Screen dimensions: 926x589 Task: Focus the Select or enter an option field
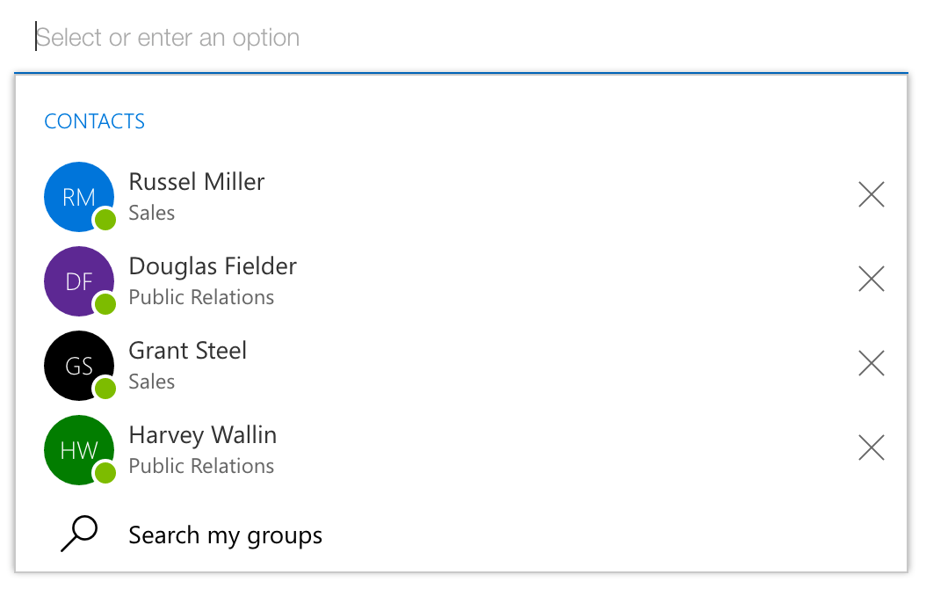click(x=439, y=38)
